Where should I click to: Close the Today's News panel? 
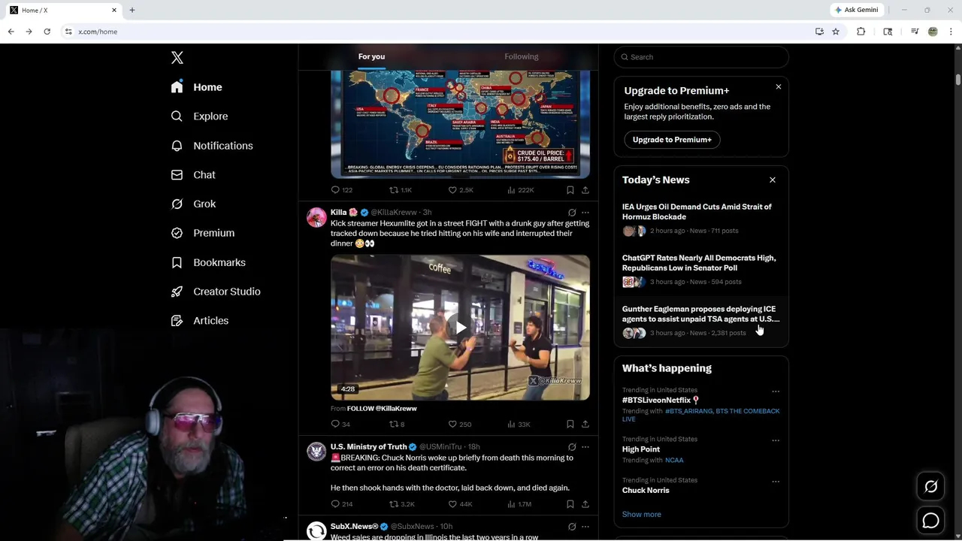point(772,180)
